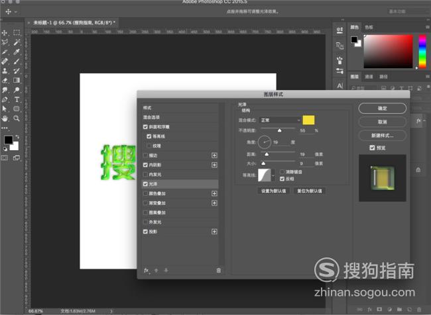
Task: Select the Horizontal Type tool
Action: [17, 99]
